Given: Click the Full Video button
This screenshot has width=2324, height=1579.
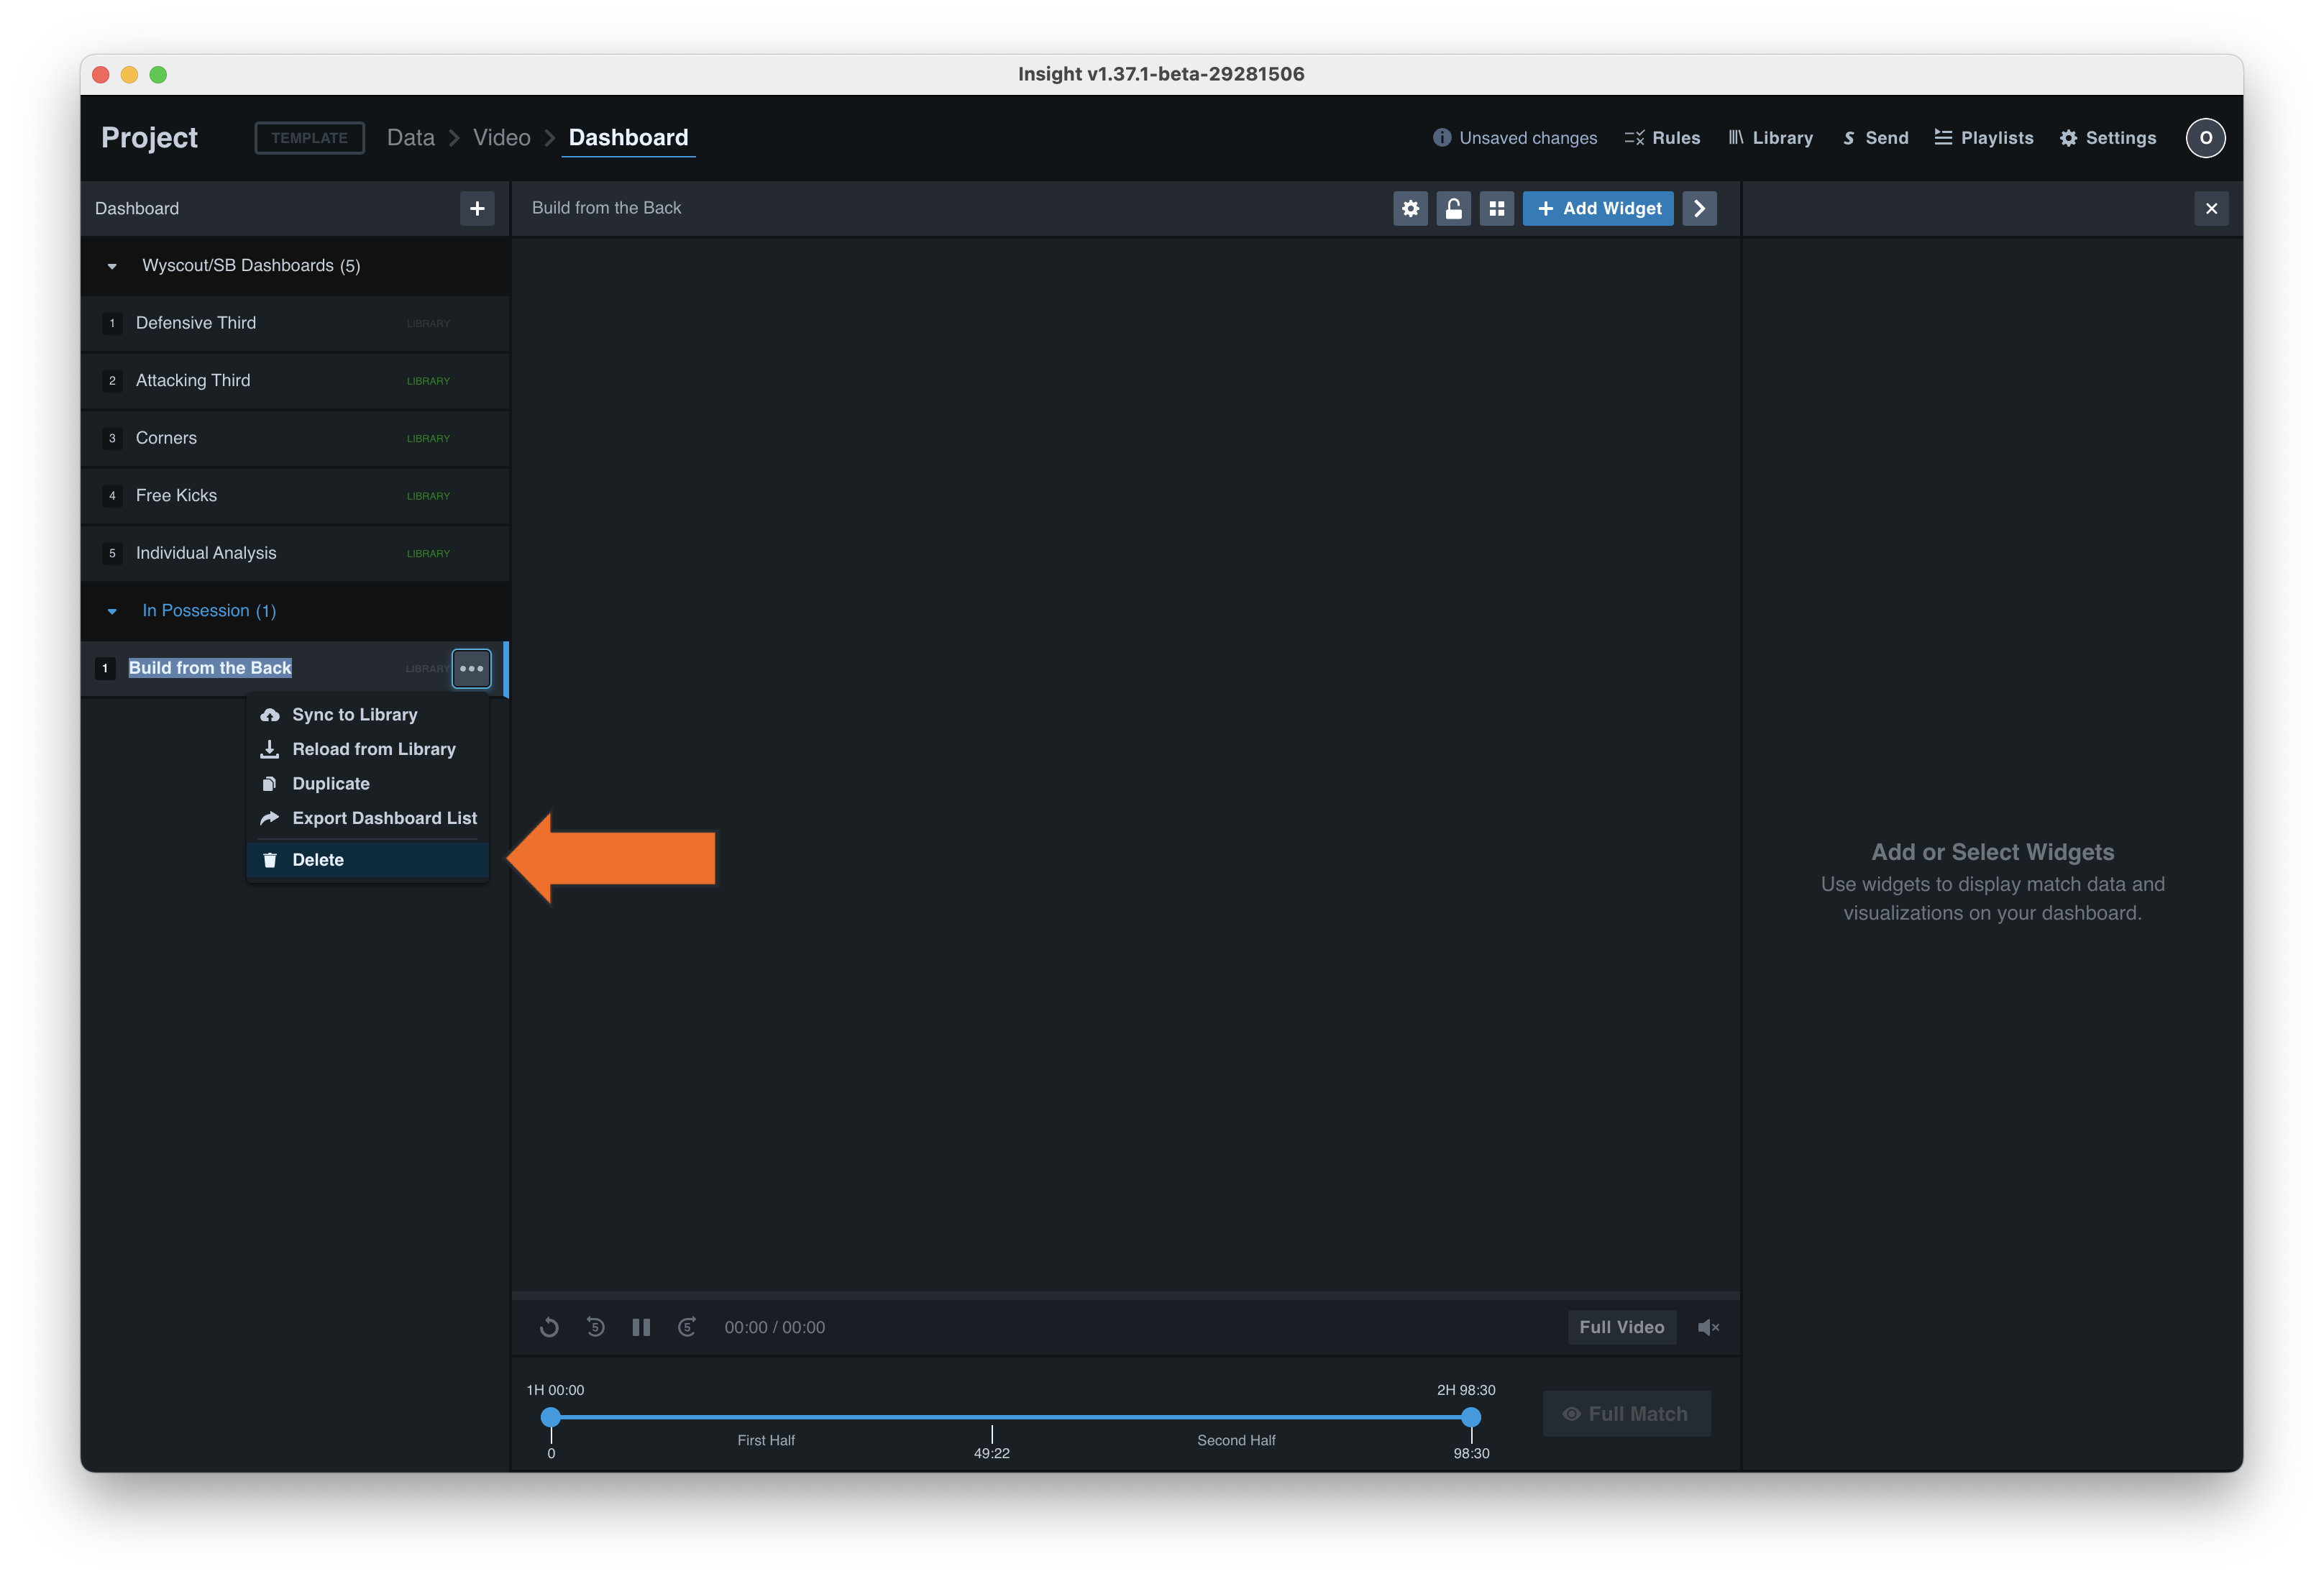Looking at the screenshot, I should click(x=1621, y=1327).
